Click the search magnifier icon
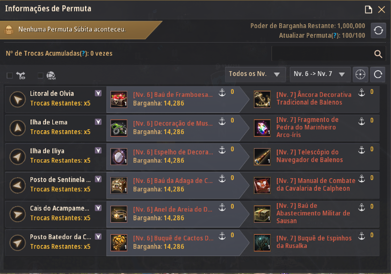The image size is (391, 274). pyautogui.click(x=378, y=54)
